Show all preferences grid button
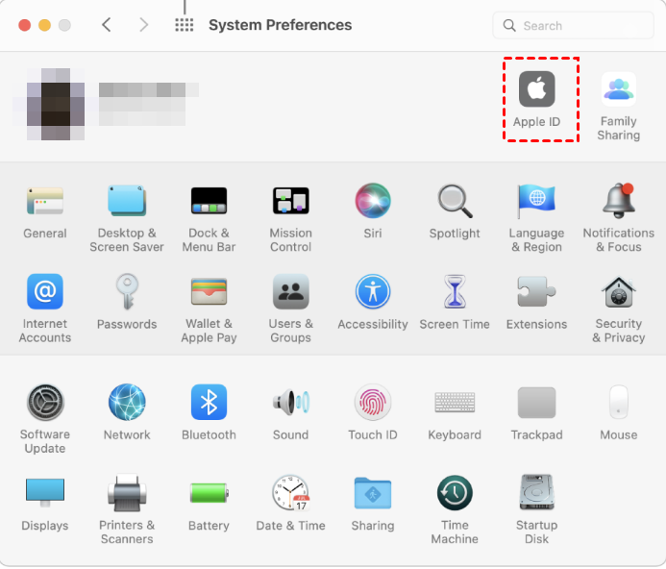 (184, 25)
